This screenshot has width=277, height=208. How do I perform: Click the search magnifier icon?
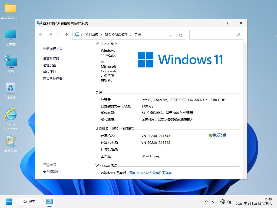click(238, 35)
